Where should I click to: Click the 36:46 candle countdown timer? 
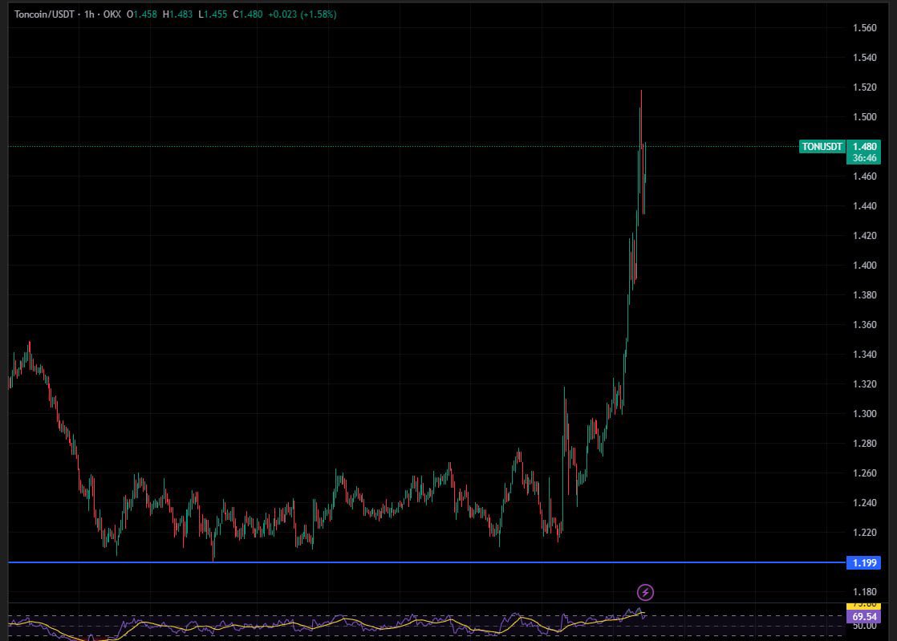(x=865, y=158)
